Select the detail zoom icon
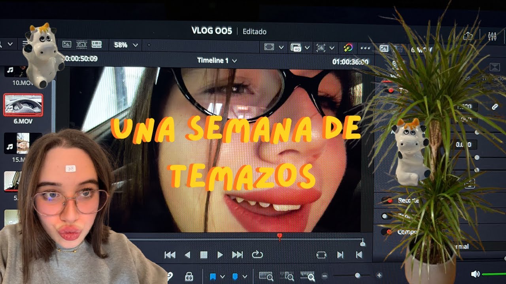 [287, 276]
